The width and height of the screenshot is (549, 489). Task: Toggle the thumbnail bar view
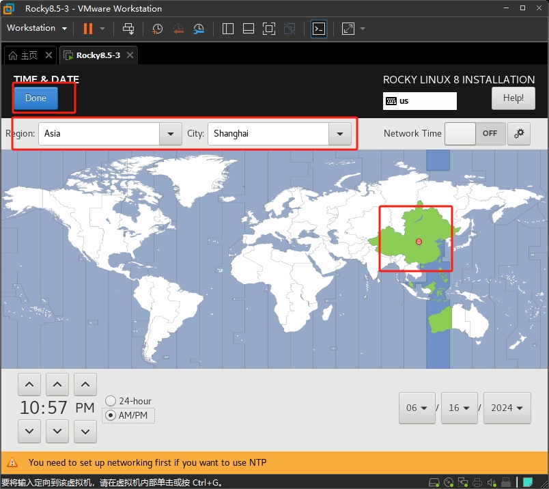point(249,29)
